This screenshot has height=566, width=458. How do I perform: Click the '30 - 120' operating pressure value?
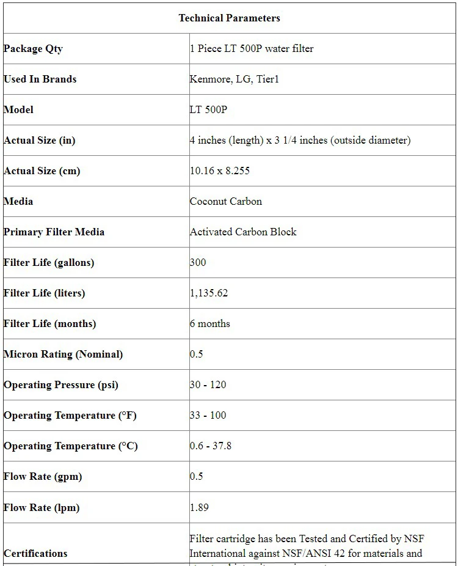coord(208,384)
